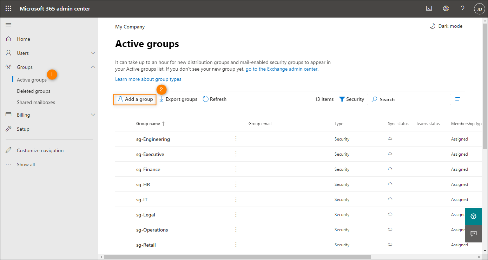This screenshot has height=260, width=488.
Task: Switch the page to Dark mode
Action: (x=446, y=26)
